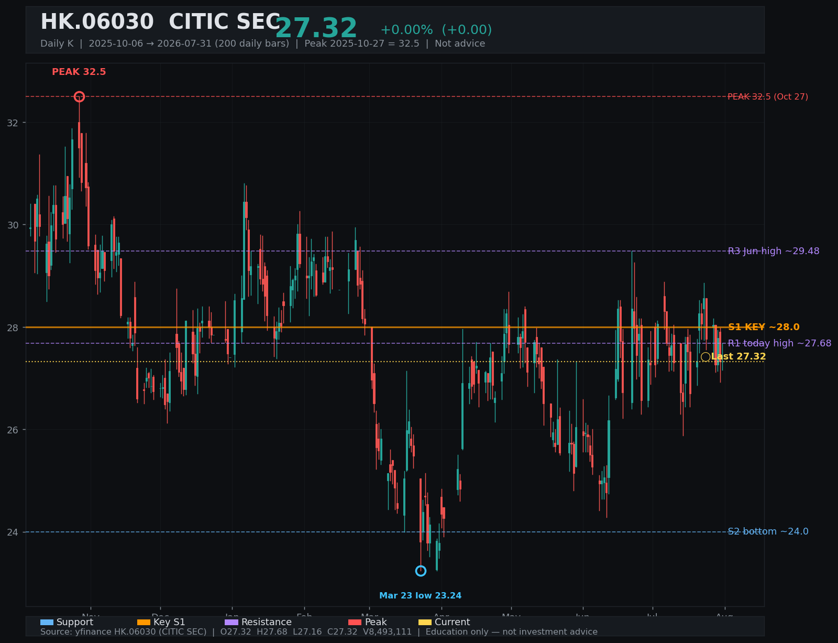Click the 'R3 Jun high ~29.48' label
Viewport: 838px width, 643px height.
click(x=774, y=251)
